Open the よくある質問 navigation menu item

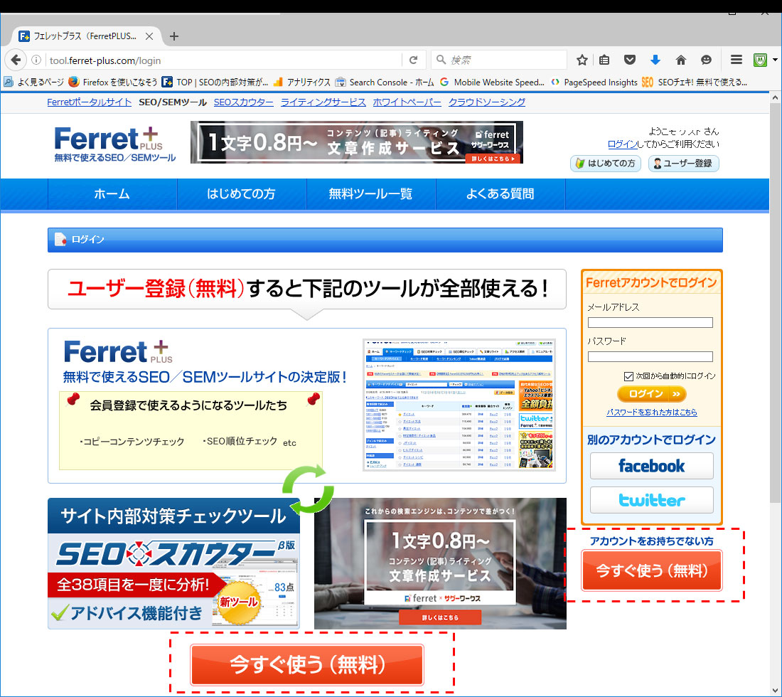point(500,194)
